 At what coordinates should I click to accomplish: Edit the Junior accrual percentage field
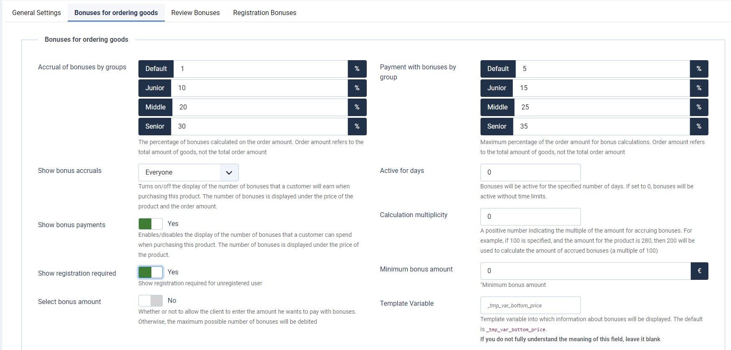click(x=259, y=88)
